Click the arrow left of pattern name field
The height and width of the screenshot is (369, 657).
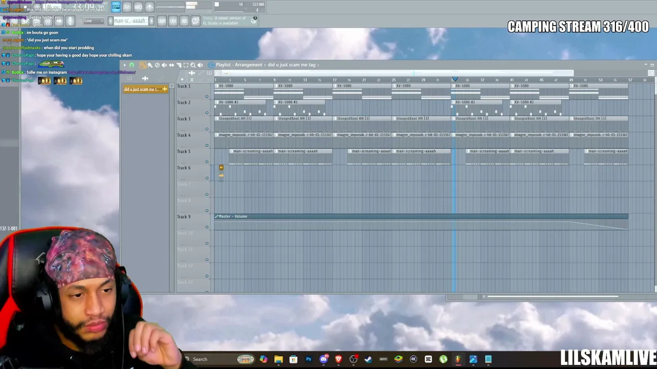click(x=110, y=21)
